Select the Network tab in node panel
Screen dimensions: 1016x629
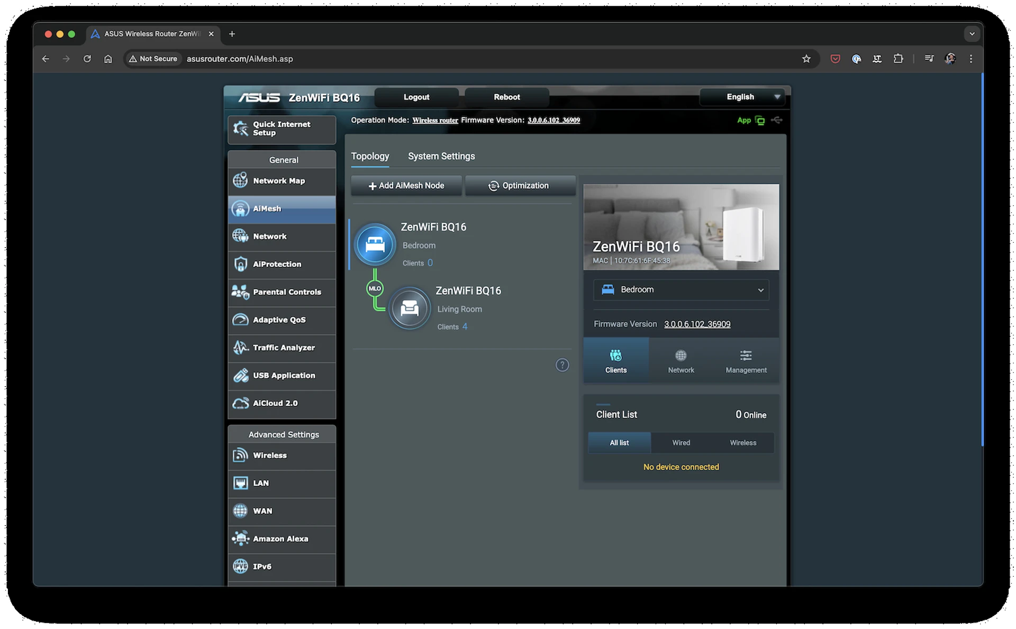click(681, 361)
